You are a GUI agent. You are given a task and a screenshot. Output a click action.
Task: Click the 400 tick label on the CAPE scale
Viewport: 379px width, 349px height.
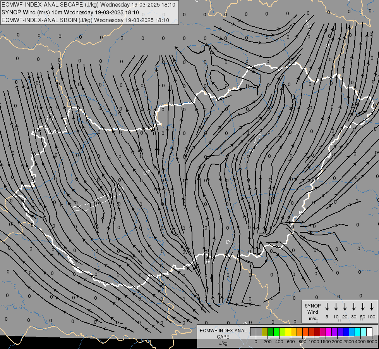click(x=279, y=342)
